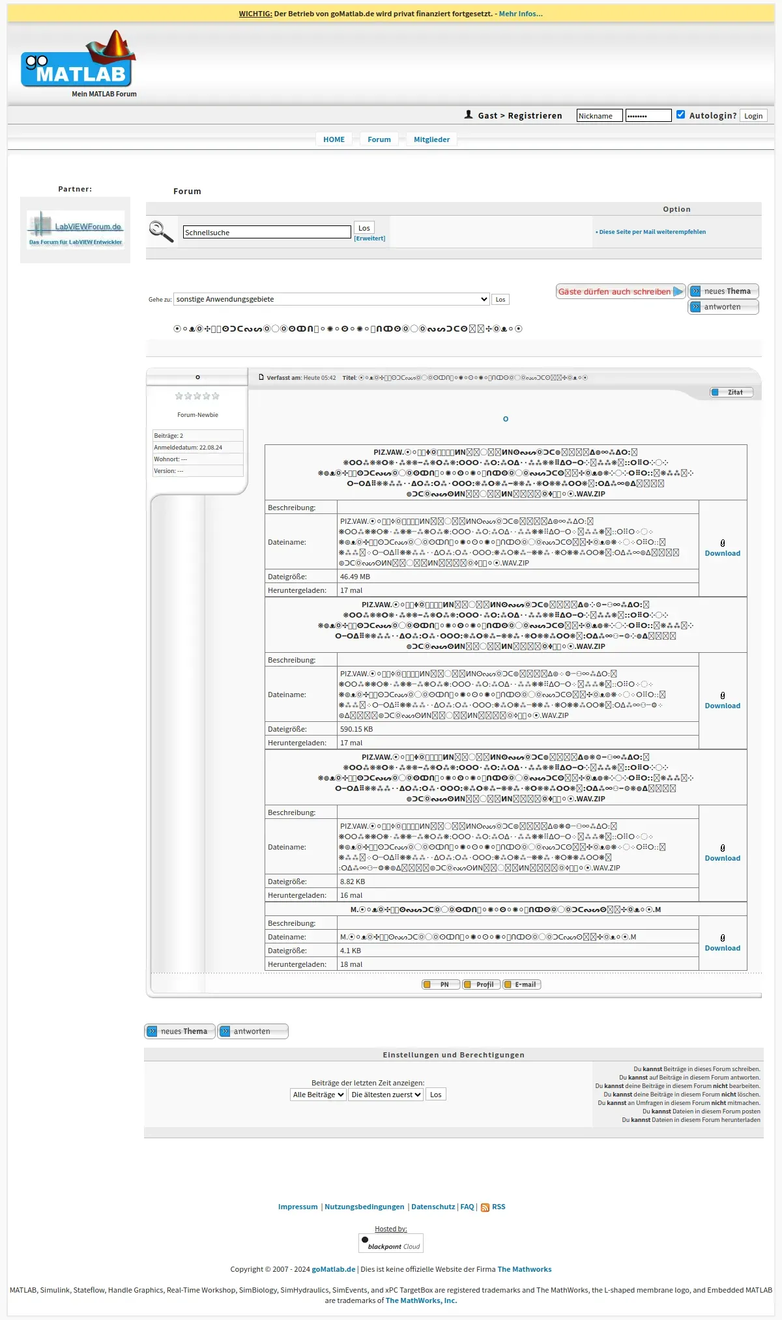Open the Mehr Infos link

tap(521, 14)
